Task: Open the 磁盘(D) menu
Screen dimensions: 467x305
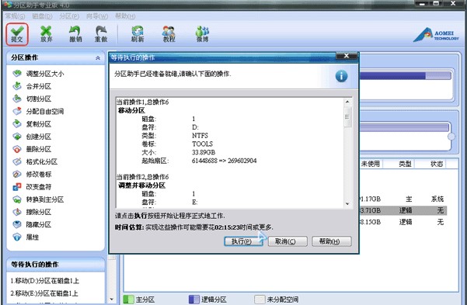Action: pyautogui.click(x=42, y=16)
